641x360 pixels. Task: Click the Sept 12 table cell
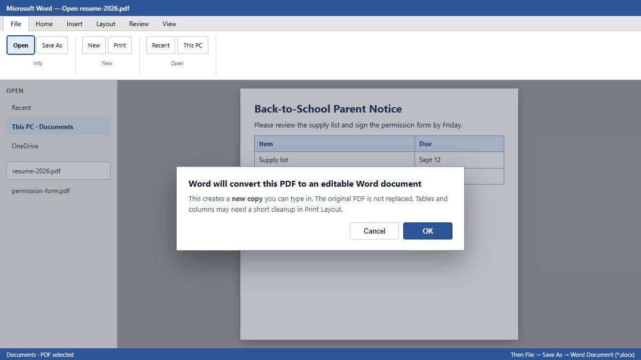459,160
